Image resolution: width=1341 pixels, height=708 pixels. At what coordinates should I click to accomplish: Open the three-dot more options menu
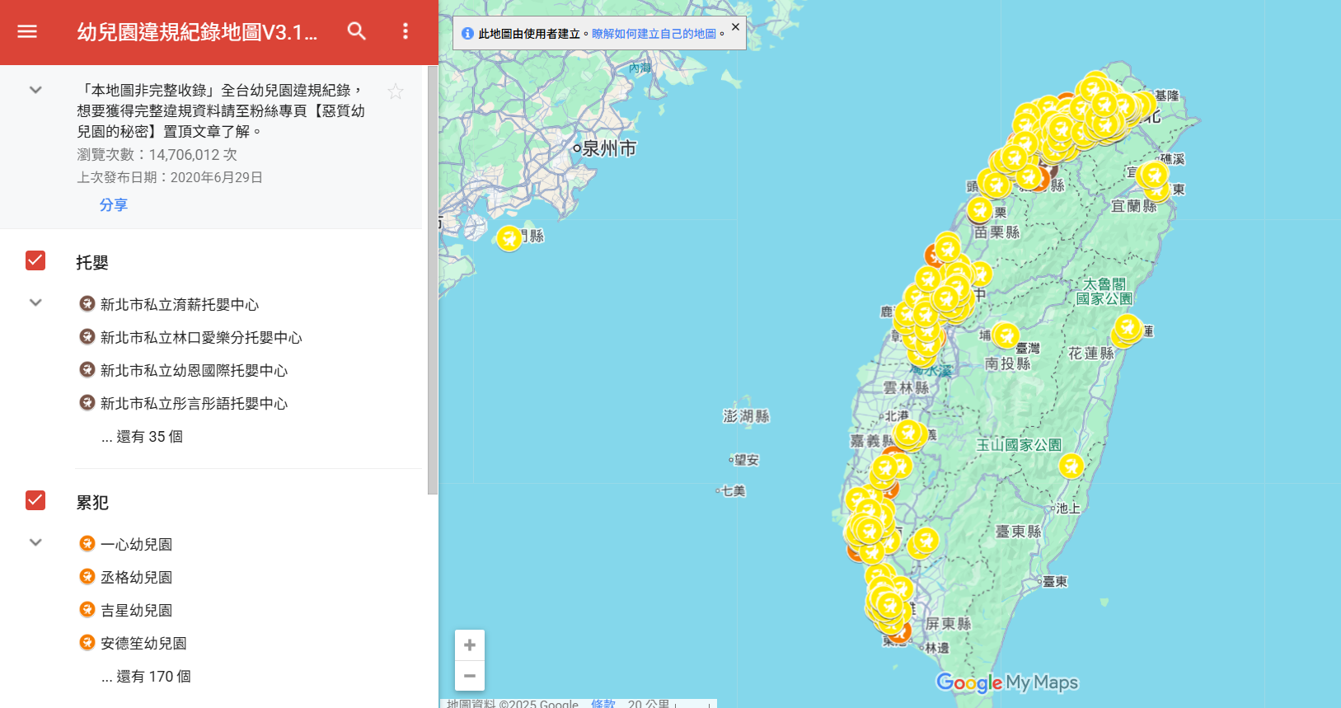(405, 31)
